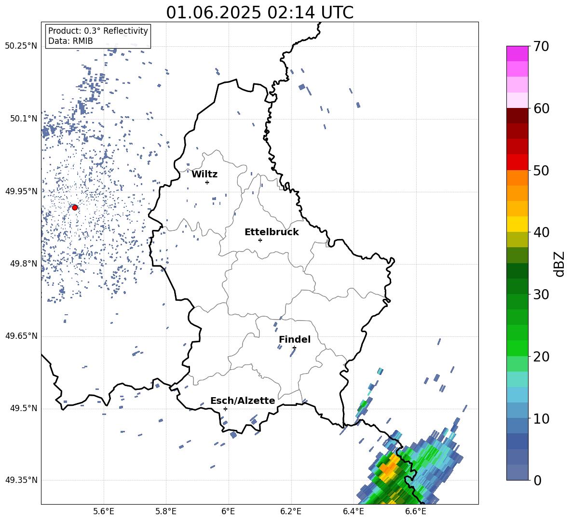
Task: Click the cyan colorbar segment between 10 and 20
Action: (x=517, y=395)
